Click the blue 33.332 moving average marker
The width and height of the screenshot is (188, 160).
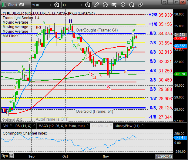180,46
